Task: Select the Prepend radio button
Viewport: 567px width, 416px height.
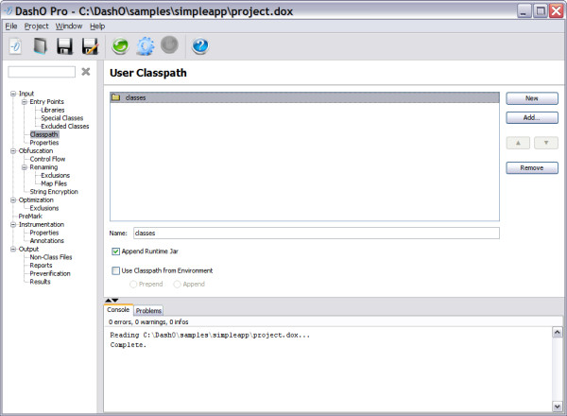Action: click(x=133, y=285)
